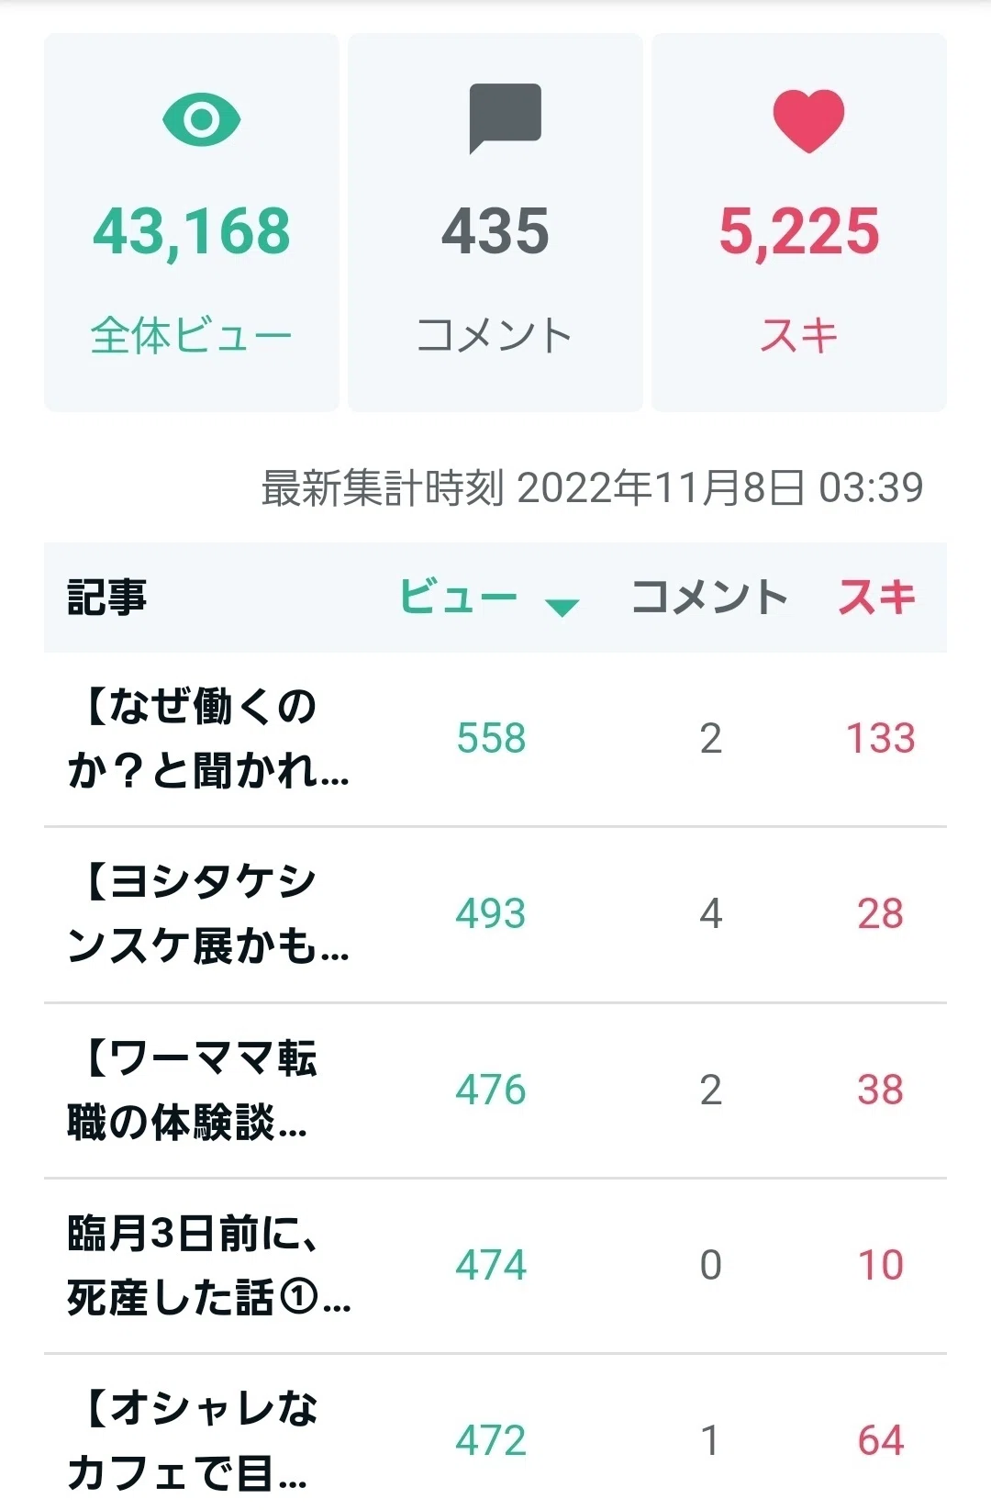Select the 全体ビュー 43,168 summary card

[x=192, y=222]
